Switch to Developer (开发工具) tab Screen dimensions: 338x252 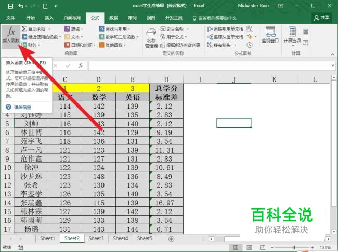point(174,18)
